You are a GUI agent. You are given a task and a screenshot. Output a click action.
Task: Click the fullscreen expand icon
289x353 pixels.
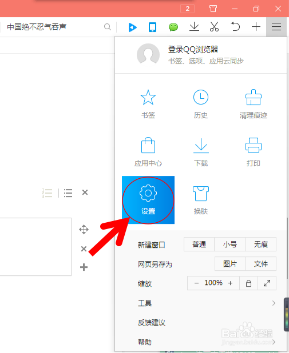[267, 283]
